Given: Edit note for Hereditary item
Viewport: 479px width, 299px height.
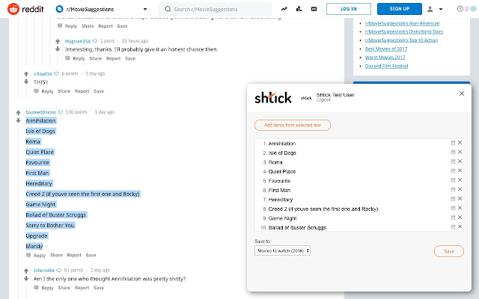Looking at the screenshot, I should point(453,199).
